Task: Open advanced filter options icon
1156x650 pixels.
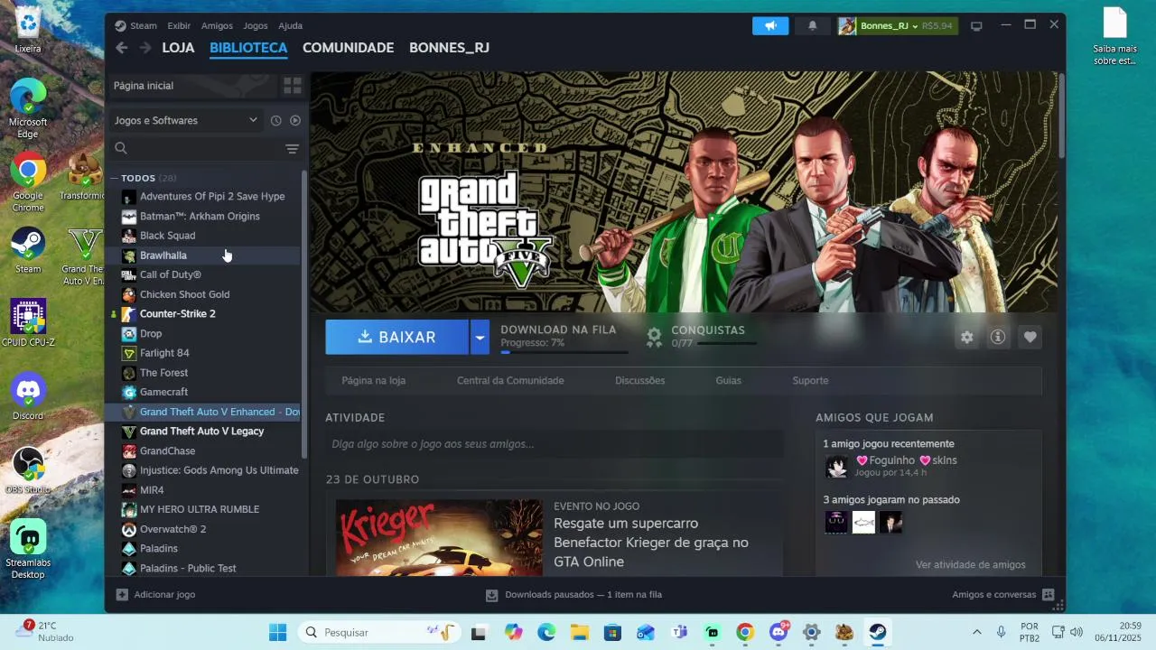Action: [x=292, y=149]
